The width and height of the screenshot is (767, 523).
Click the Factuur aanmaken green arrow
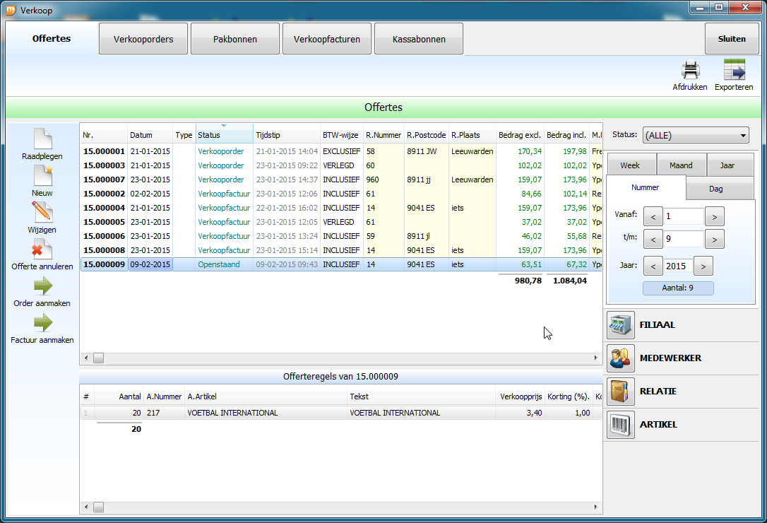(42, 323)
